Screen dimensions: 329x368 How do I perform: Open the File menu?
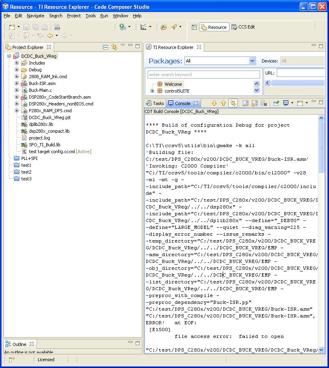click(7, 16)
